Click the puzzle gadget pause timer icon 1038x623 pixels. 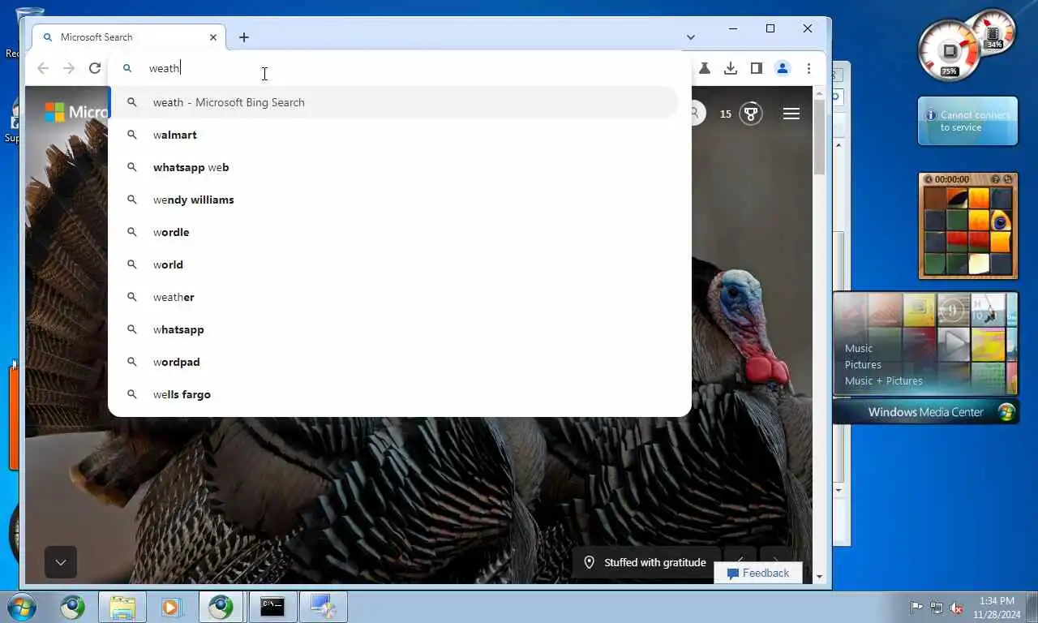tap(929, 179)
